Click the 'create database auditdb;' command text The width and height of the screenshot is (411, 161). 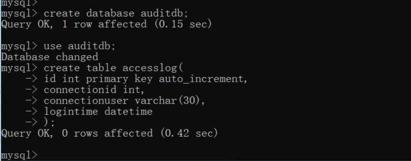(x=116, y=14)
